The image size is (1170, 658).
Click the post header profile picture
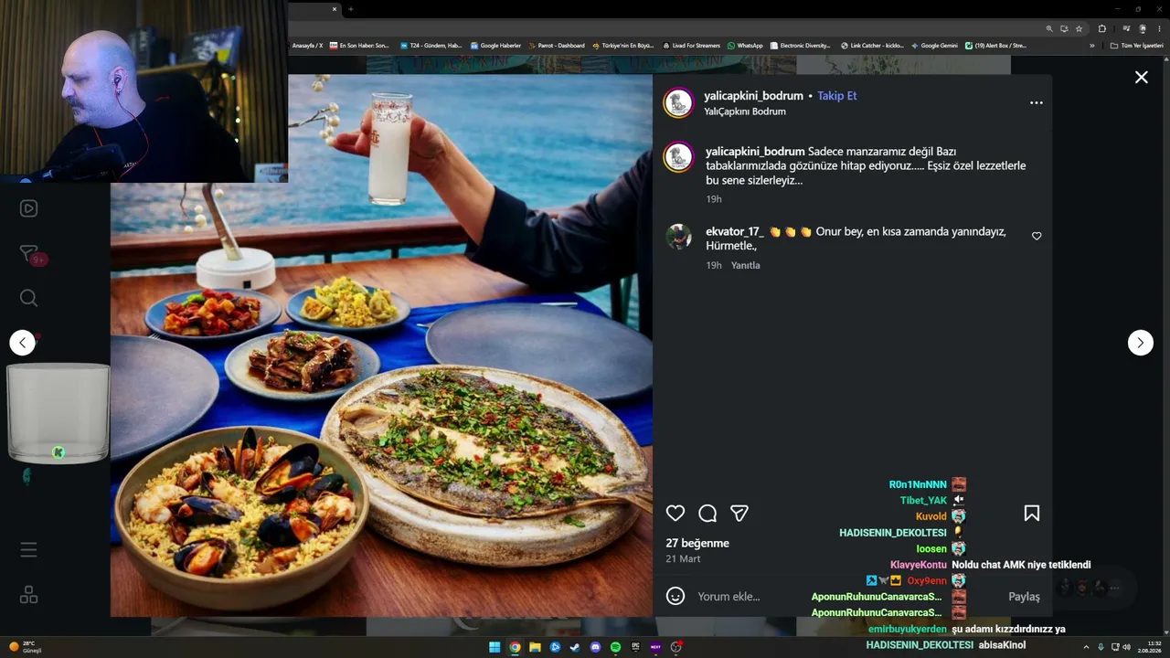(678, 103)
